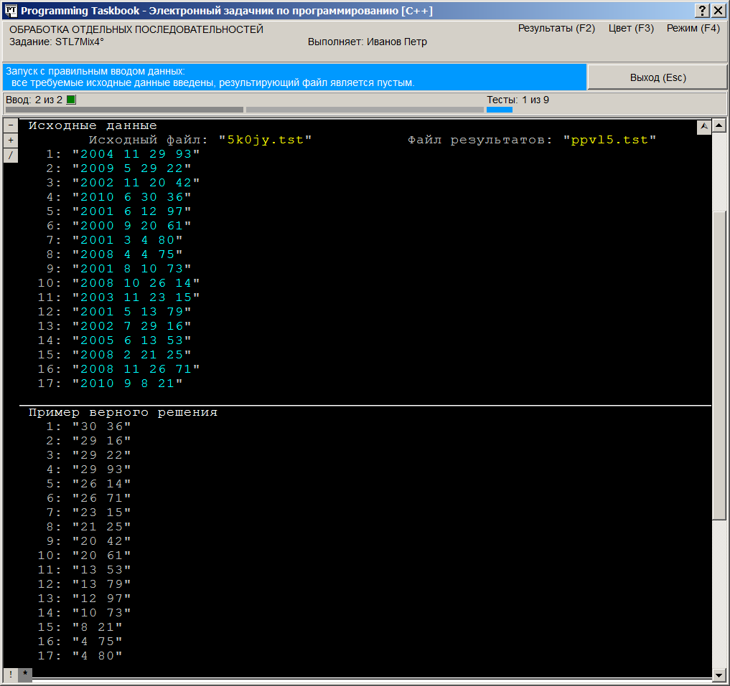Click the second gray input progress bar

click(x=365, y=110)
